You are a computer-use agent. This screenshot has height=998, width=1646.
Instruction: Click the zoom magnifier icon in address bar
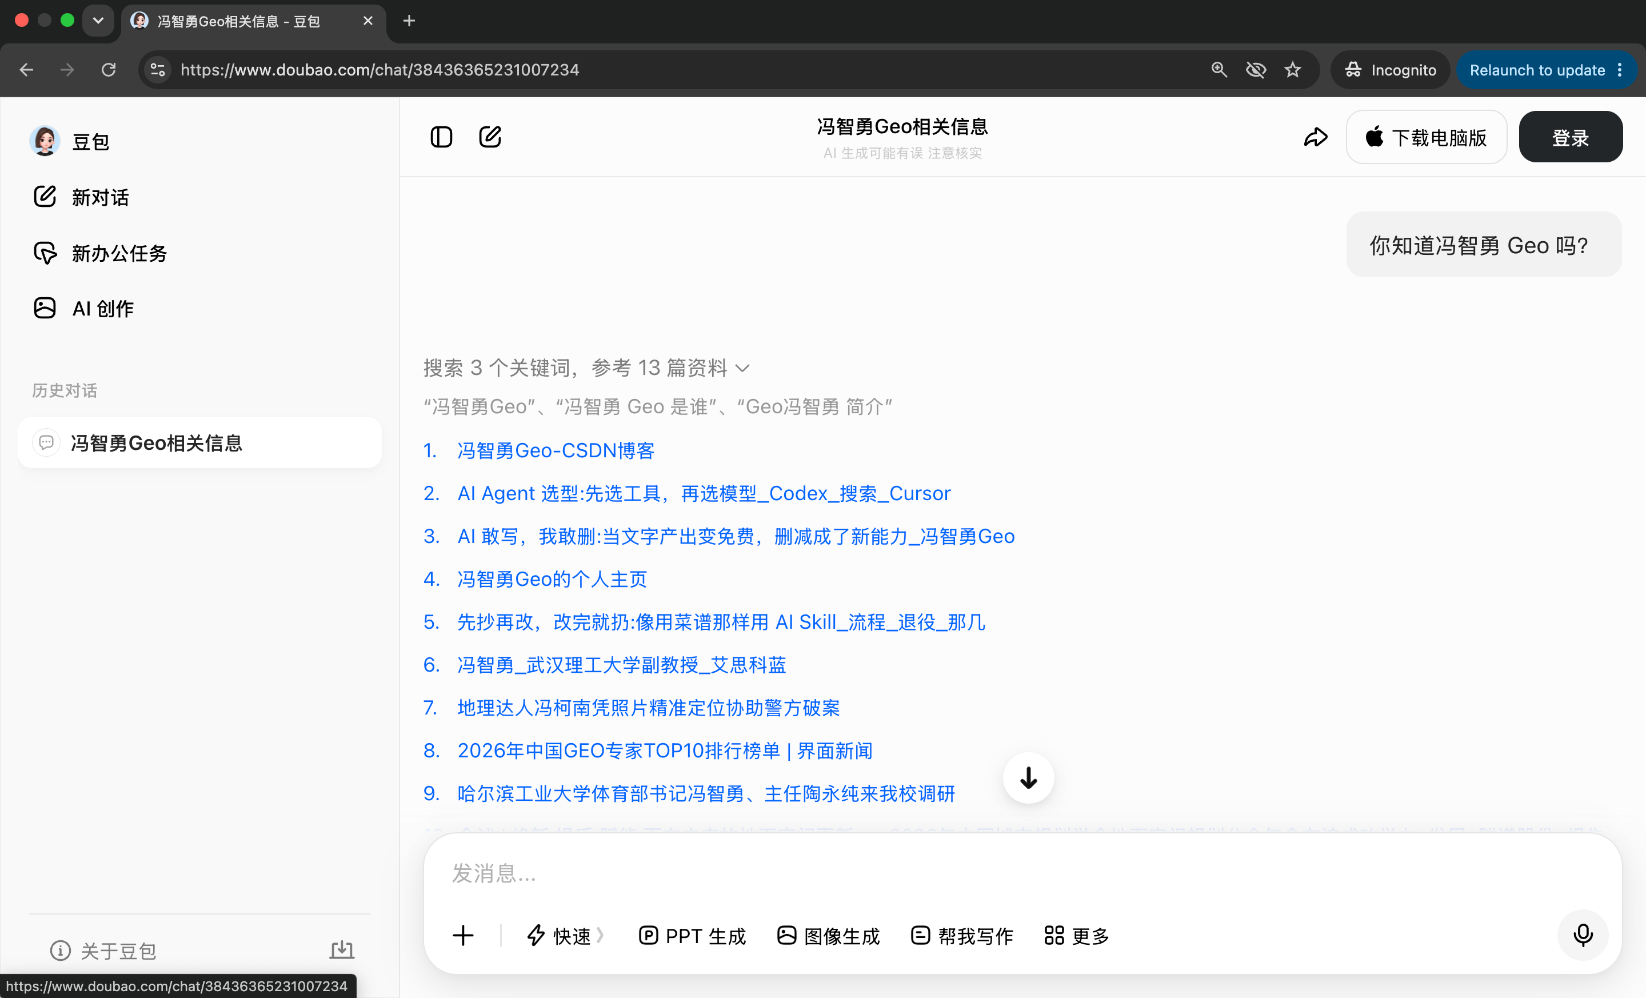pyautogui.click(x=1219, y=70)
